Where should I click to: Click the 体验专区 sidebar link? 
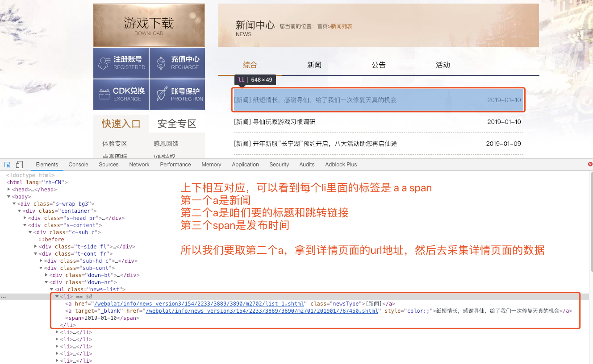tap(115, 144)
